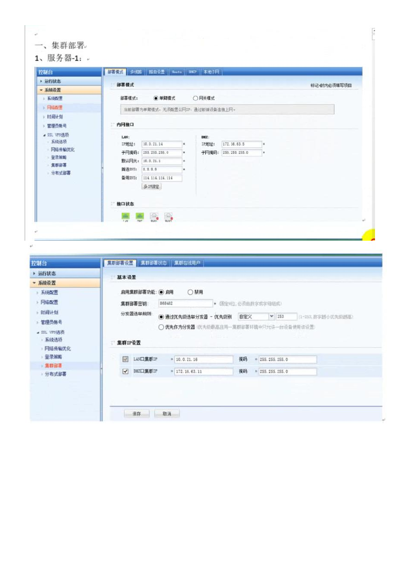Click DMZ口集群IP field showing 172.16.63.11

[x=204, y=371]
